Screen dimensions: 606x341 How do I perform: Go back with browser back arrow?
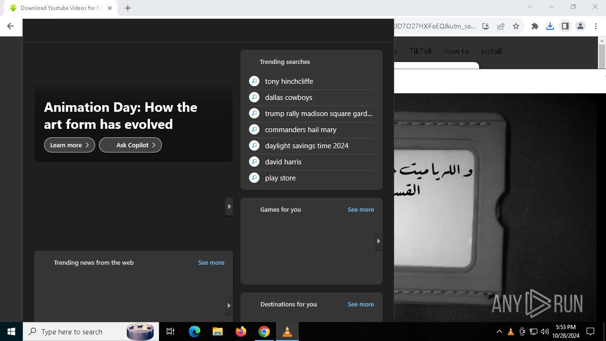(x=10, y=27)
